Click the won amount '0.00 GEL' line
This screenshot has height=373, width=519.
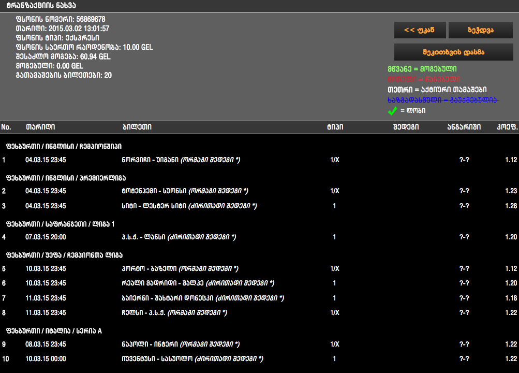pyautogui.click(x=49, y=66)
